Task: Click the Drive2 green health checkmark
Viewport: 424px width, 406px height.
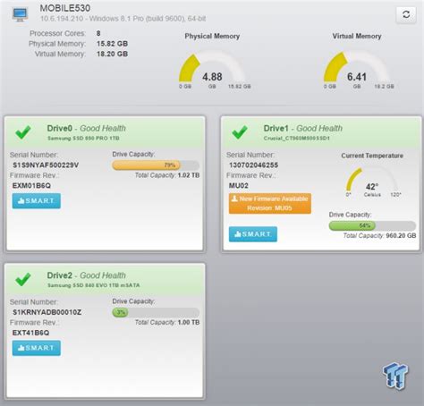Action: pyautogui.click(x=23, y=279)
